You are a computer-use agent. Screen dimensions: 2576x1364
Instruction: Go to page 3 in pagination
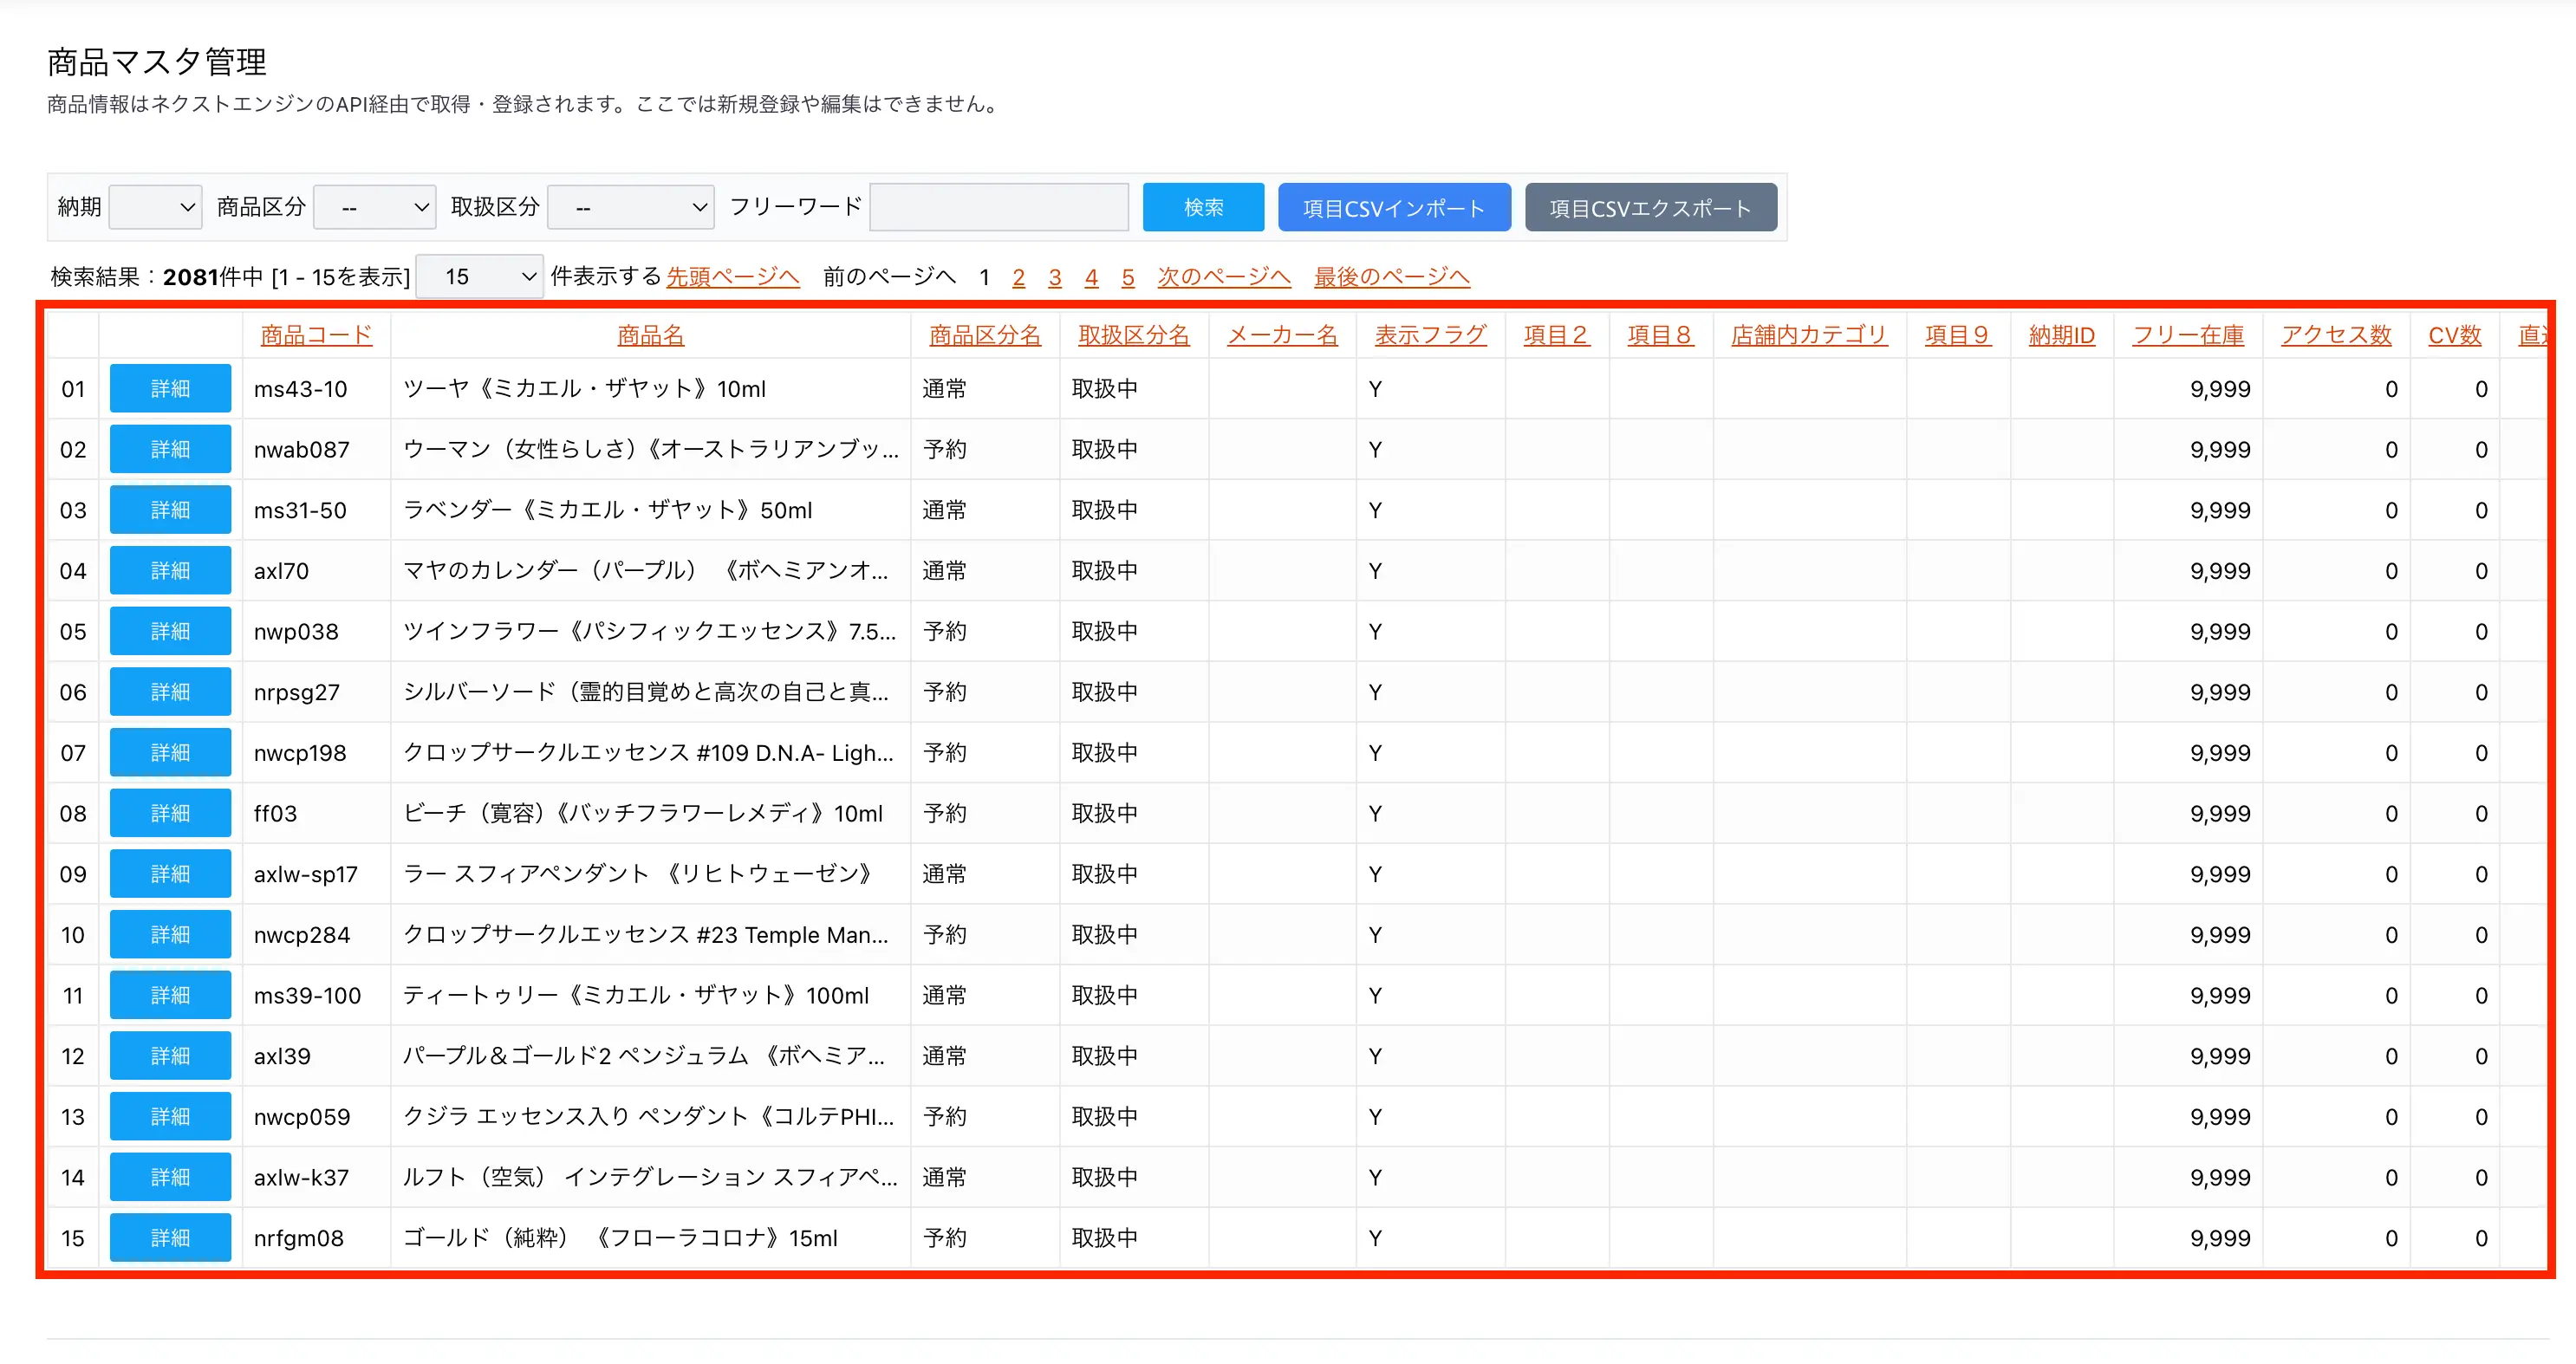click(1054, 277)
